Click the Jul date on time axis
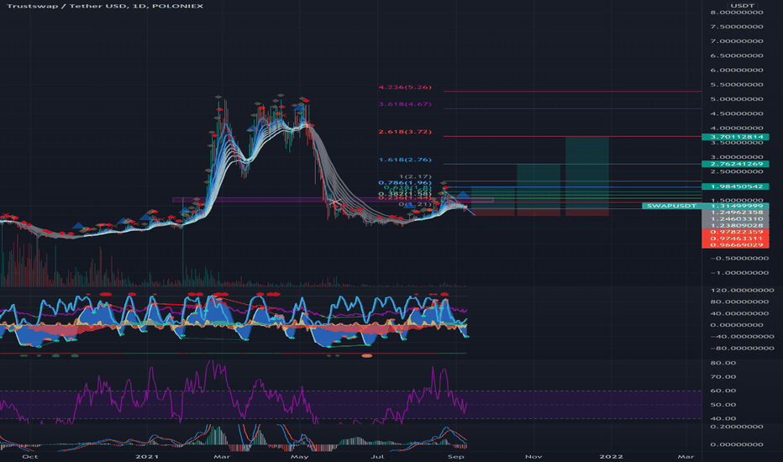 click(x=377, y=456)
